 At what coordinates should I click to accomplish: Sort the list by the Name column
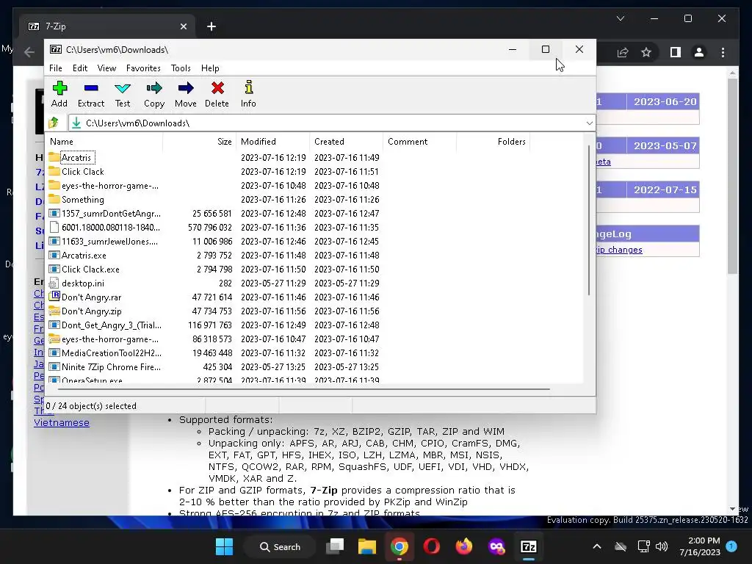tap(104, 142)
